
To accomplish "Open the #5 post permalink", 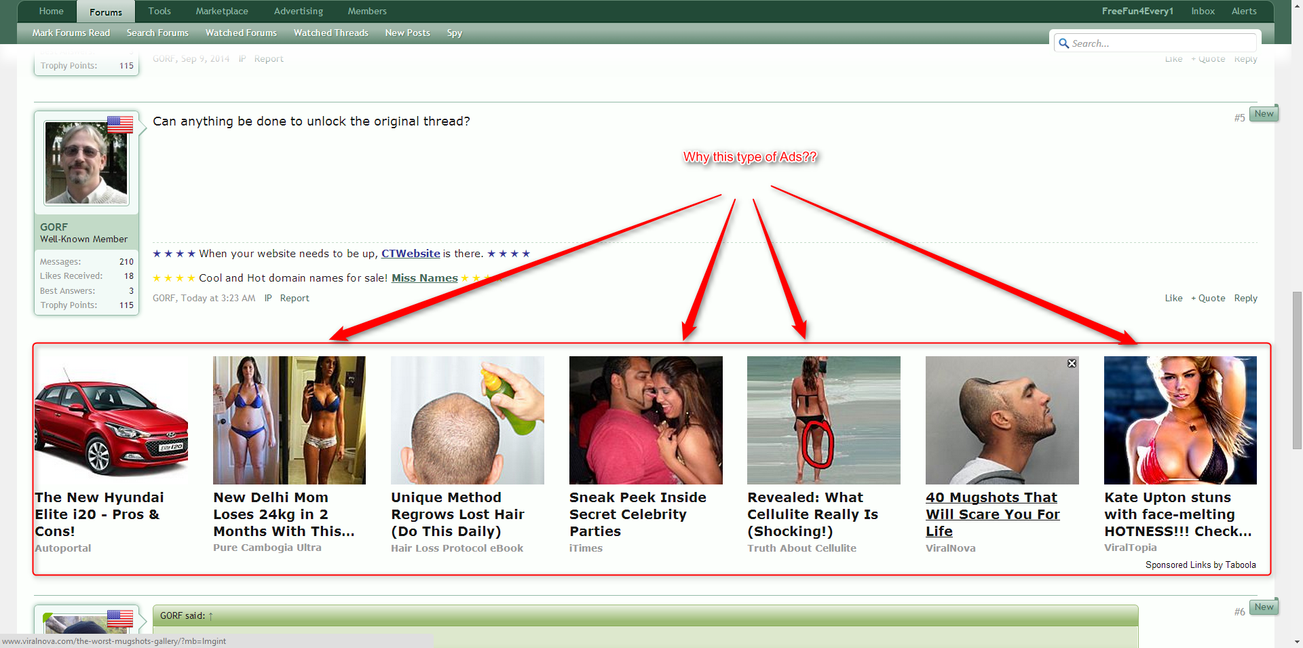I will 1239,118.
